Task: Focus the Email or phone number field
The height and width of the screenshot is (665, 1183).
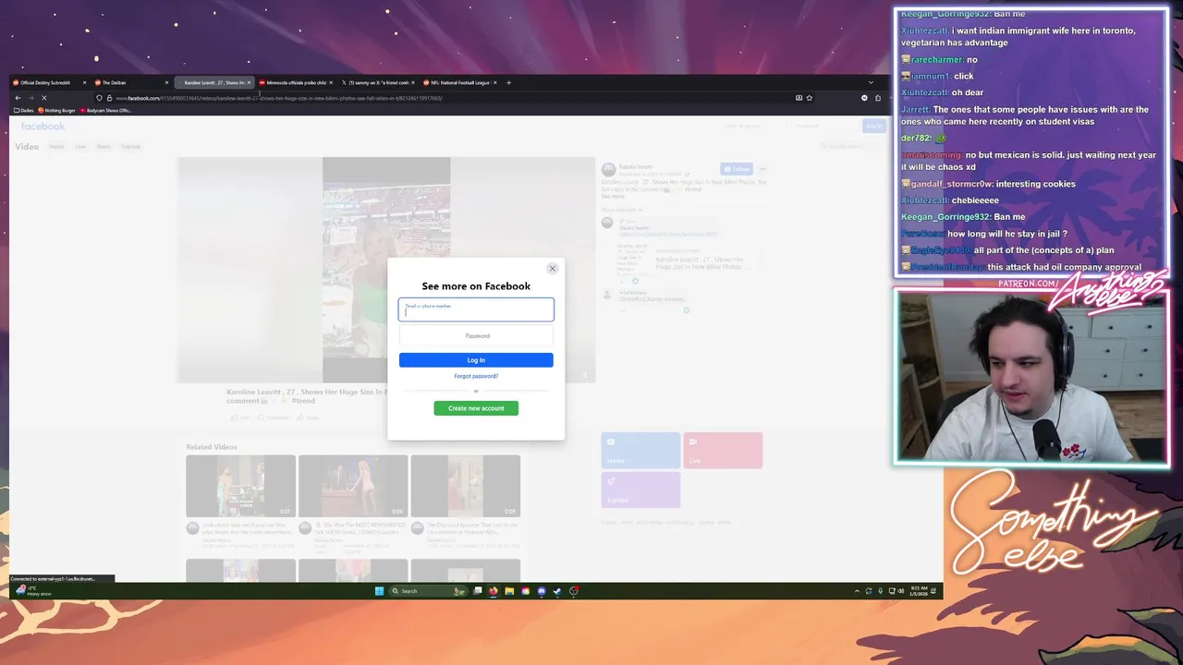Action: 476,309
